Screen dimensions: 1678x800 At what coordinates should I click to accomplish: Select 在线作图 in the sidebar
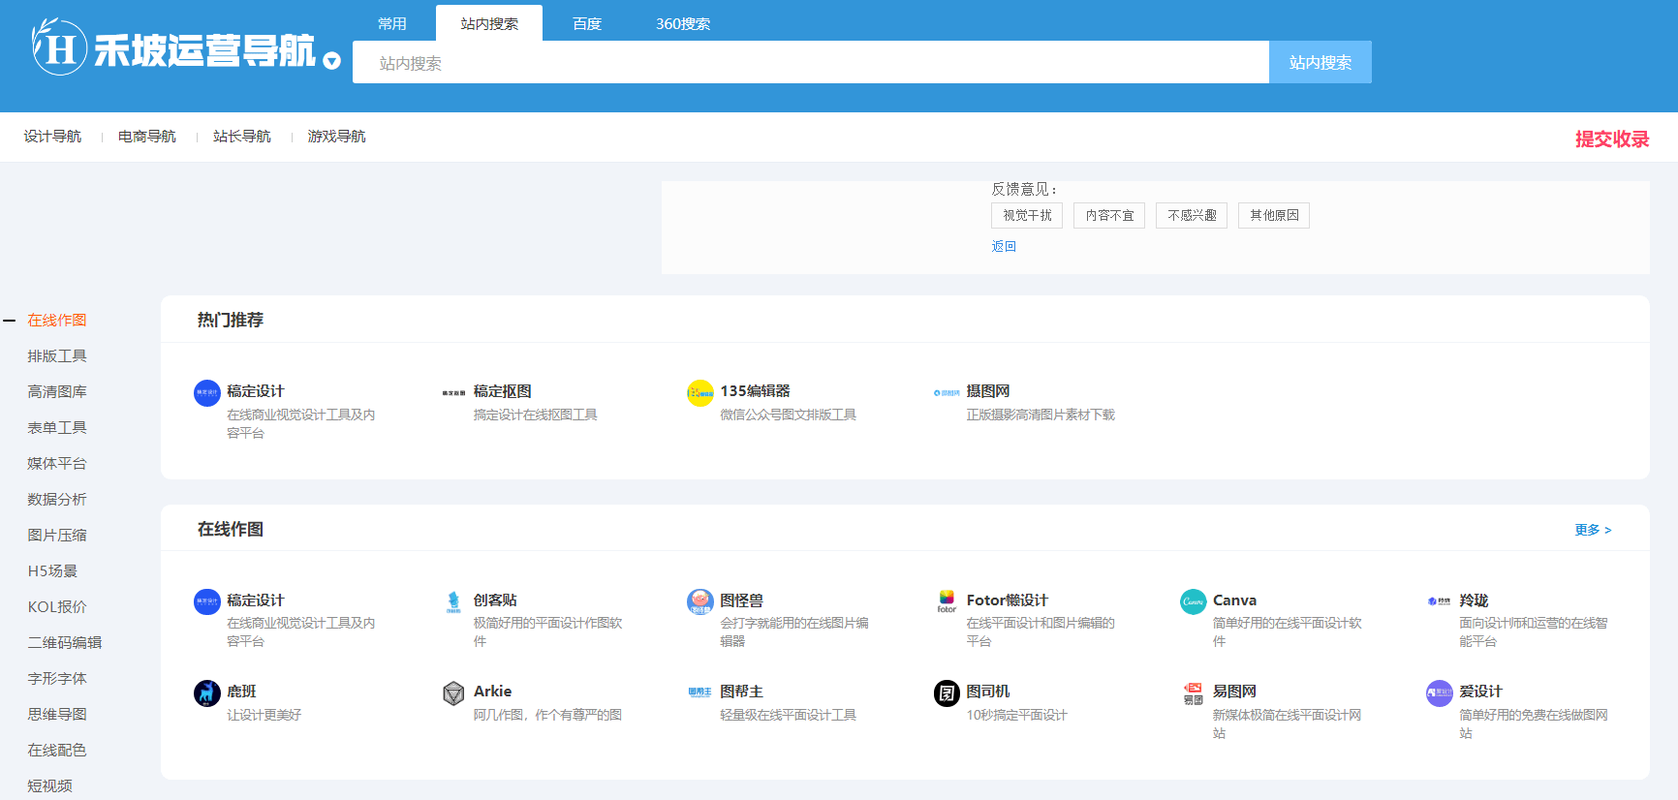coord(57,320)
